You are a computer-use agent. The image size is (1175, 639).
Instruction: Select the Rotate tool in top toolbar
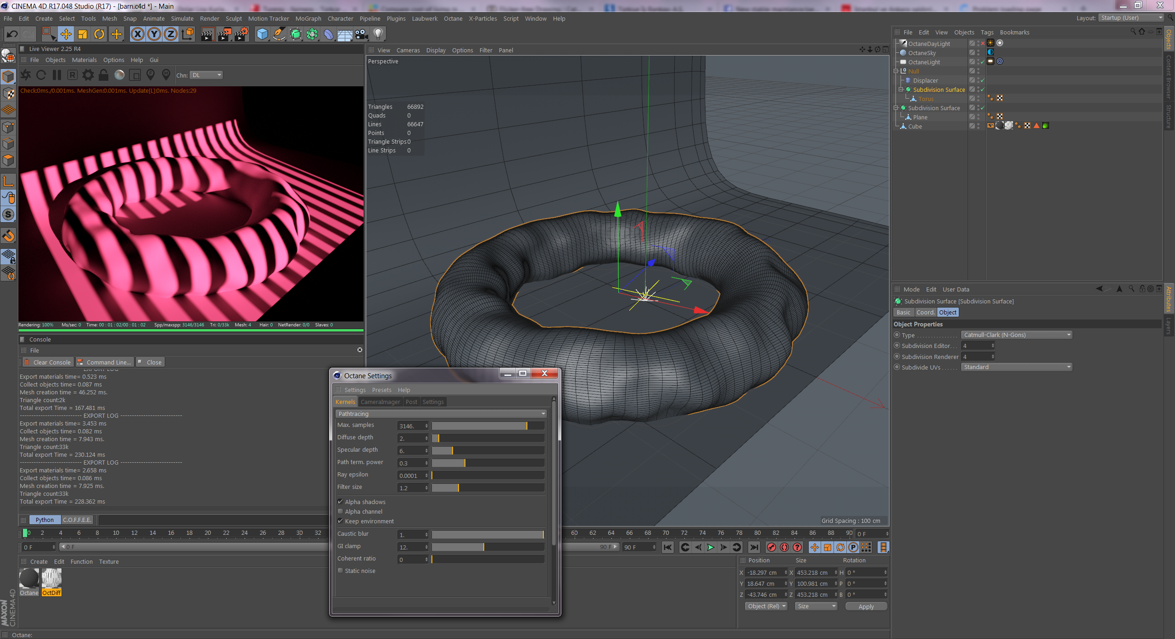click(99, 34)
